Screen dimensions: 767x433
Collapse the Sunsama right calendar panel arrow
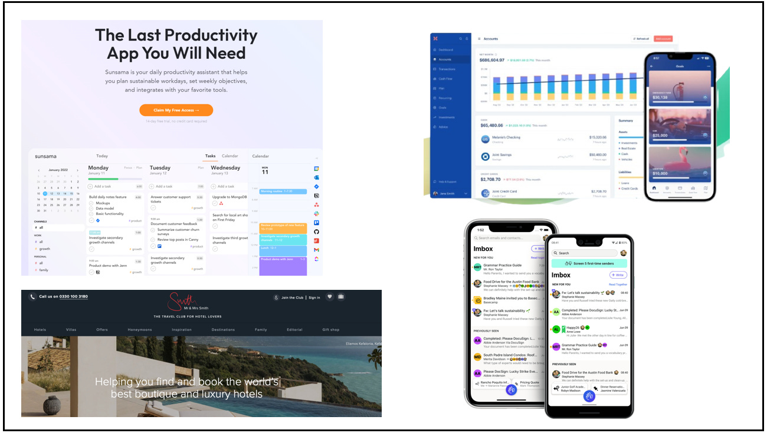[316, 158]
